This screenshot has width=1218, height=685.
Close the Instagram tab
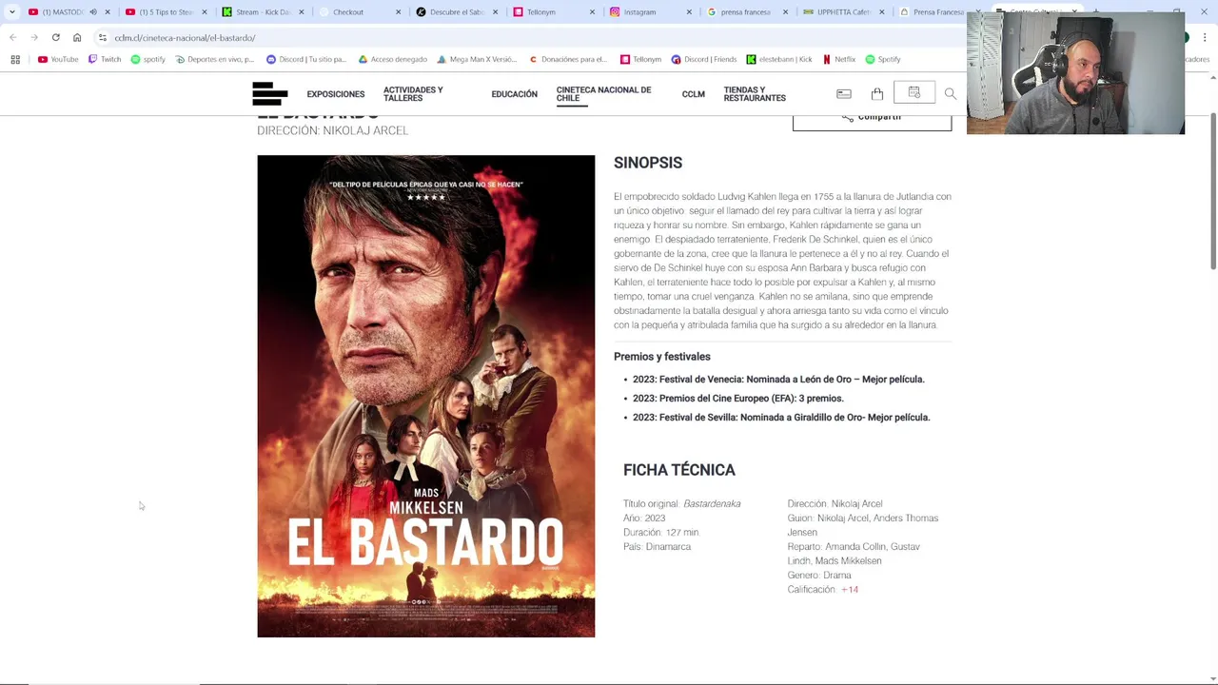689,11
